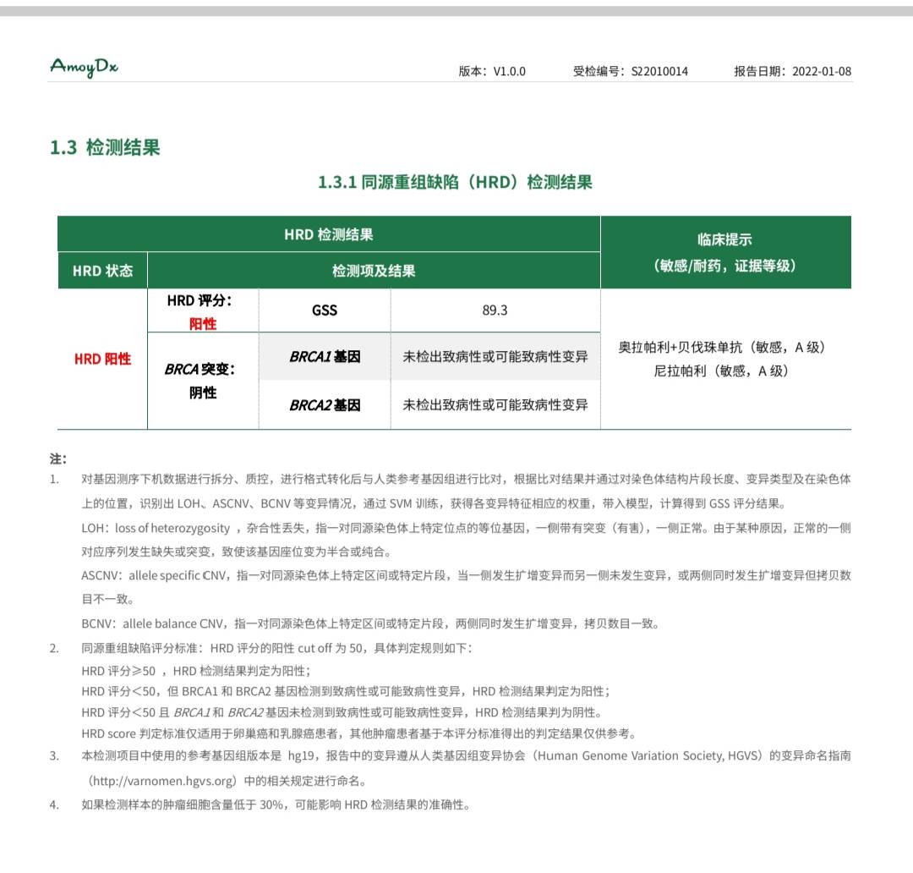Switch to the HRD 检测结果 header tab
Viewport: 913px width, 873px height.
[328, 233]
